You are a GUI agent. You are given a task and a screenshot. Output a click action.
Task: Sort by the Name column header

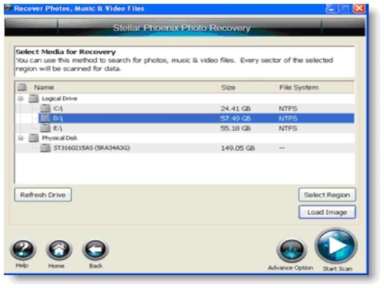[44, 88]
